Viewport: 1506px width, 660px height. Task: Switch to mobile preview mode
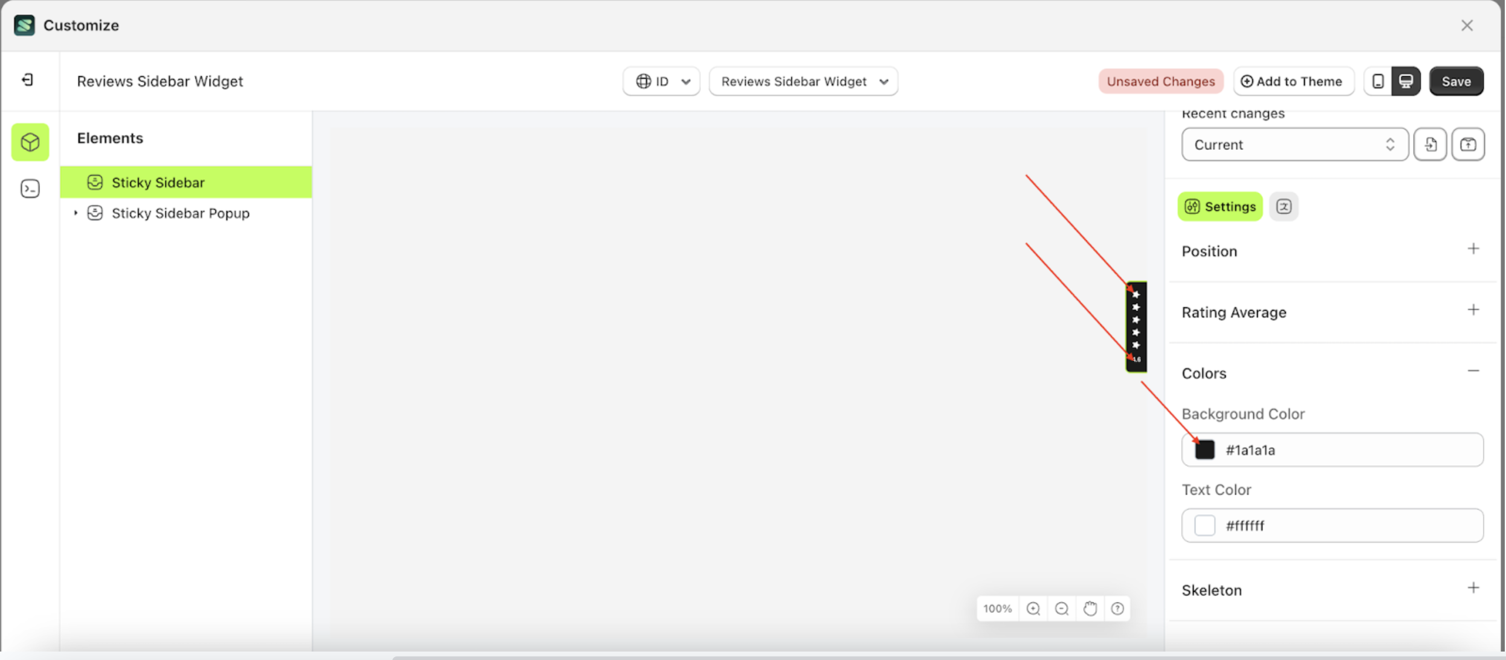[x=1378, y=81]
